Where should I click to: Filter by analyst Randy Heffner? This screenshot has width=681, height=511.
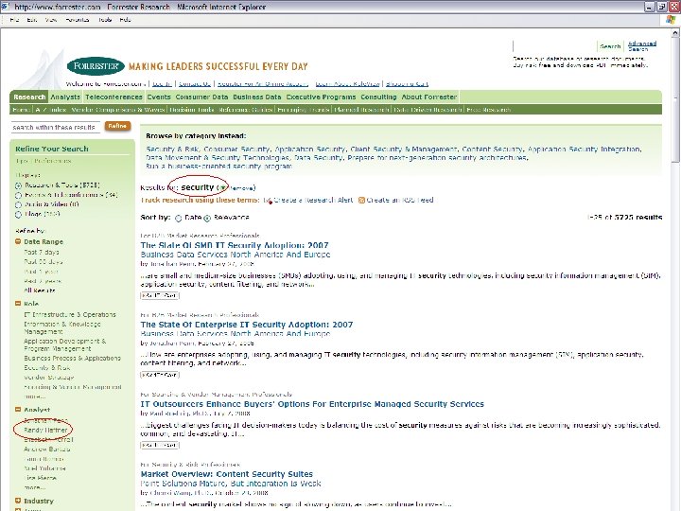[45, 431]
